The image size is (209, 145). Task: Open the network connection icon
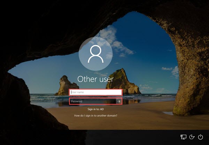coord(183,137)
